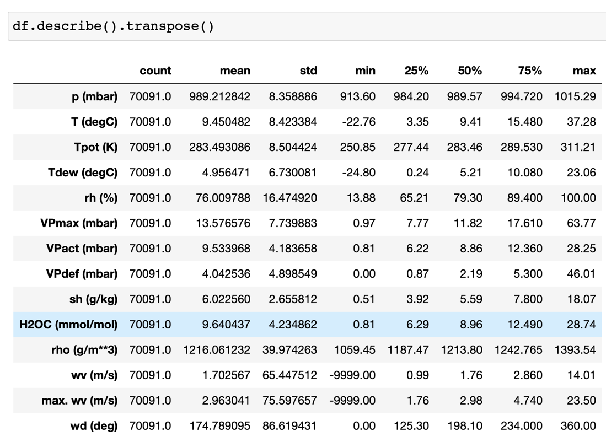606x442 pixels.
Task: Click the '25%' column header
Action: click(416, 71)
